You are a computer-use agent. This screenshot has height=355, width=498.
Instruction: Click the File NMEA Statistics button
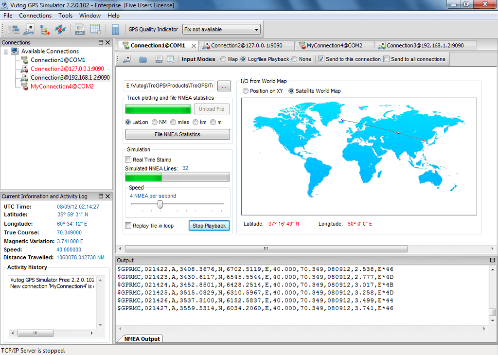click(x=177, y=134)
